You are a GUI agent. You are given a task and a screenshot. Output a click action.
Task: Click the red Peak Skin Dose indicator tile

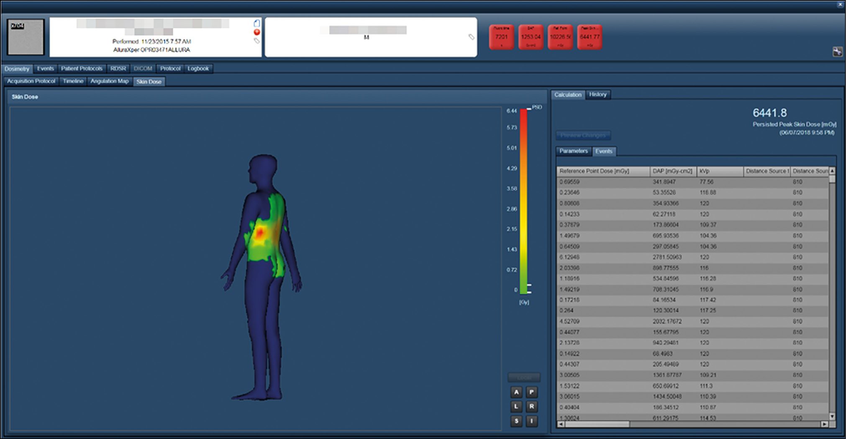[590, 37]
